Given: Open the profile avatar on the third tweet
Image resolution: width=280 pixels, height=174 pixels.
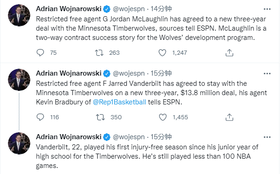Looking at the screenshot, I should pos(19,143).
